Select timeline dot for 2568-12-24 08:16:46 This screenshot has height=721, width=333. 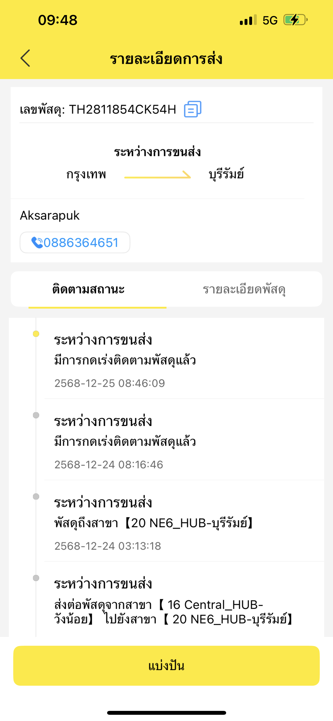(x=36, y=415)
